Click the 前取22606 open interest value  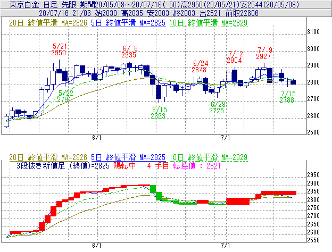tap(242, 13)
